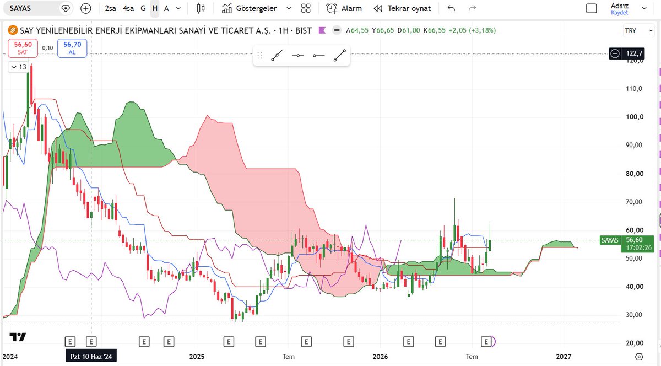This screenshot has height=366, width=661.
Task: Click the 30,00 level on price axis
Action: tap(635, 315)
